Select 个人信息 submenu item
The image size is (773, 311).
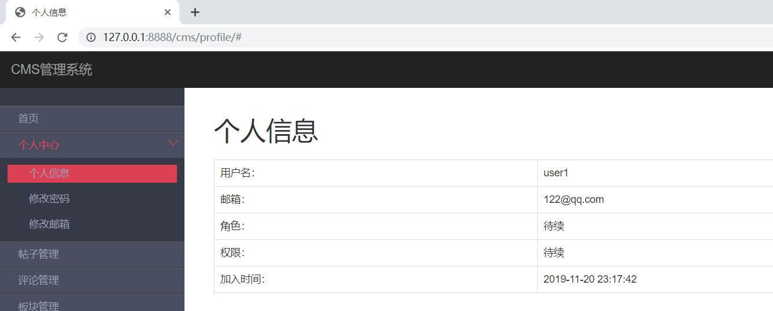[x=92, y=173]
